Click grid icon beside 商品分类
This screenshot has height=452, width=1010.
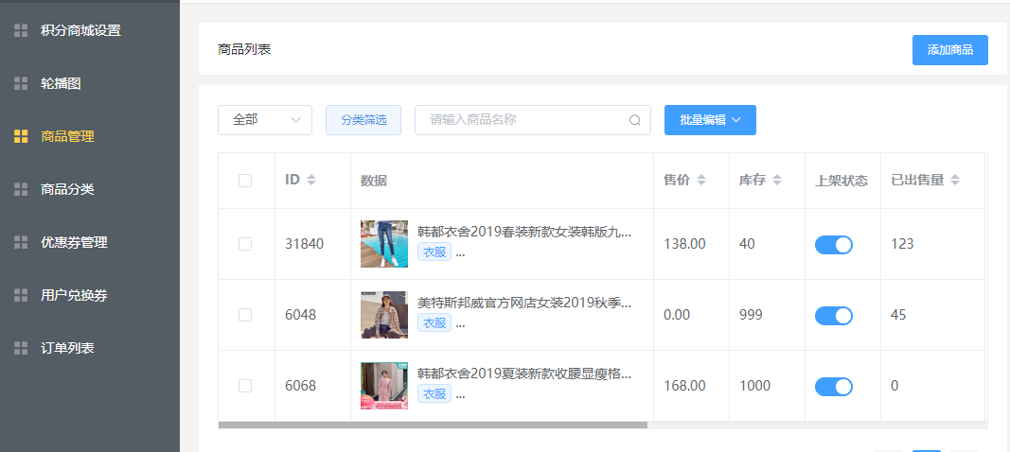(x=21, y=189)
